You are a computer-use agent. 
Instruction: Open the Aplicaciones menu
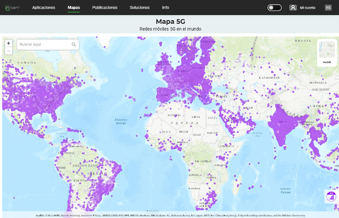click(x=44, y=8)
